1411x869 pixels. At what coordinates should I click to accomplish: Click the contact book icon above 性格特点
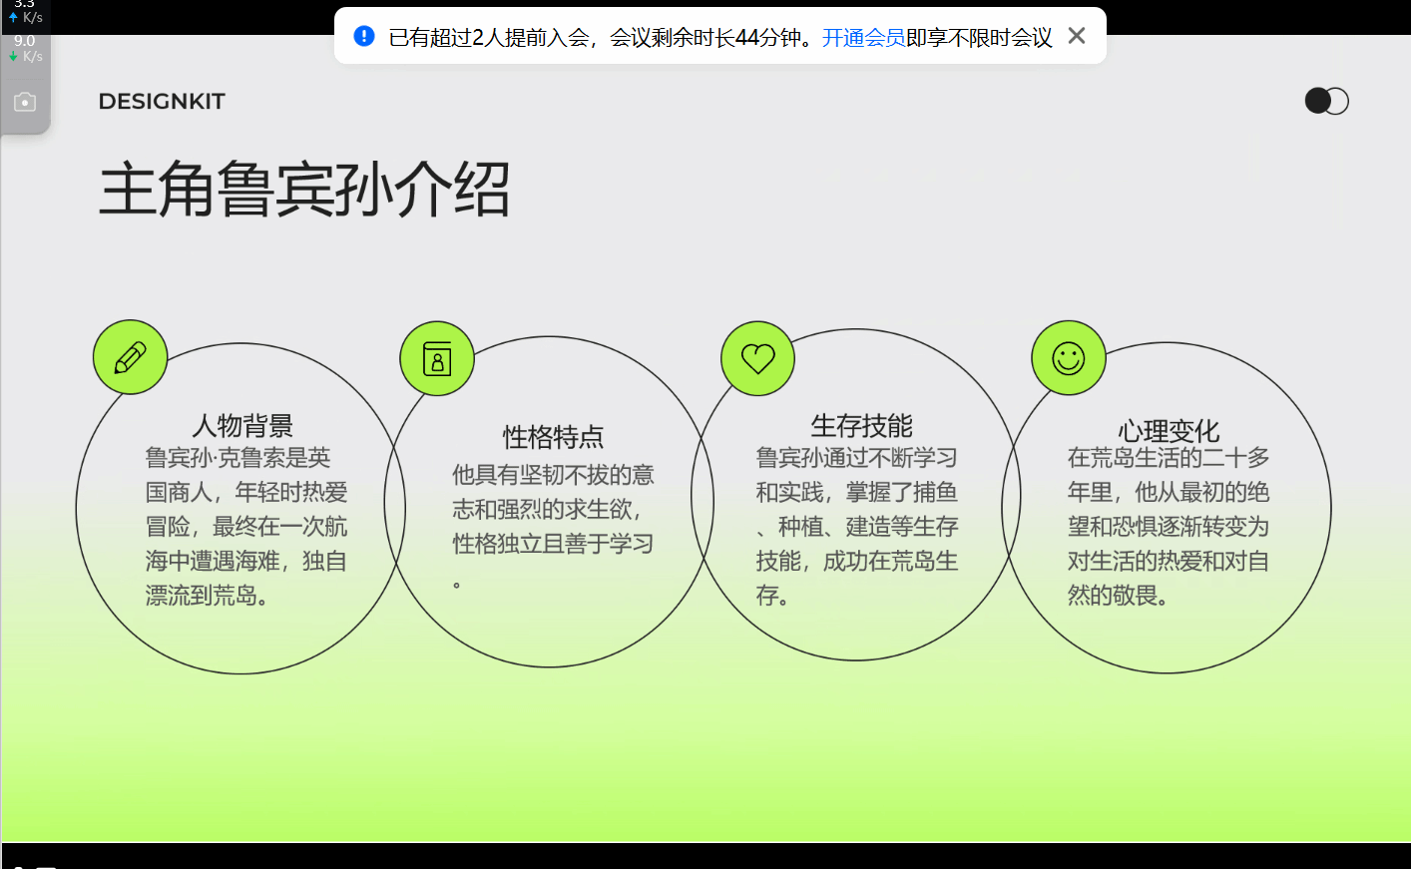click(x=437, y=358)
